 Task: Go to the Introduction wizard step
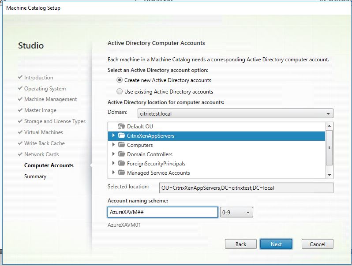38,78
